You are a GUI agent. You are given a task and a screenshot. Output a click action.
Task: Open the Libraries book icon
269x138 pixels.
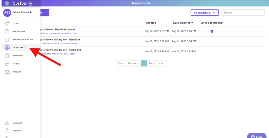click(x=7, y=56)
